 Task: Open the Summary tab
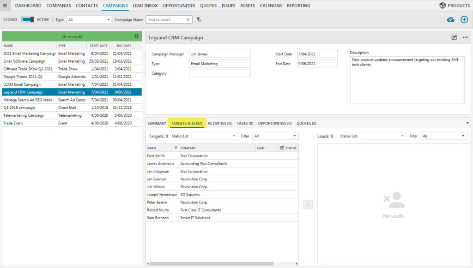157,123
